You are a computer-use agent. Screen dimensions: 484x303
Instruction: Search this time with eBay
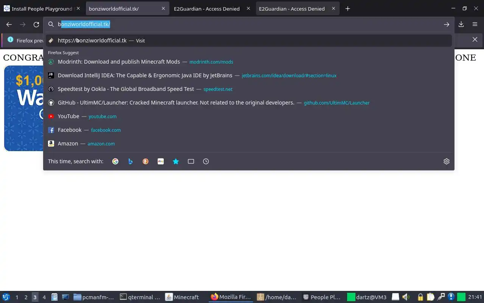coord(161,161)
